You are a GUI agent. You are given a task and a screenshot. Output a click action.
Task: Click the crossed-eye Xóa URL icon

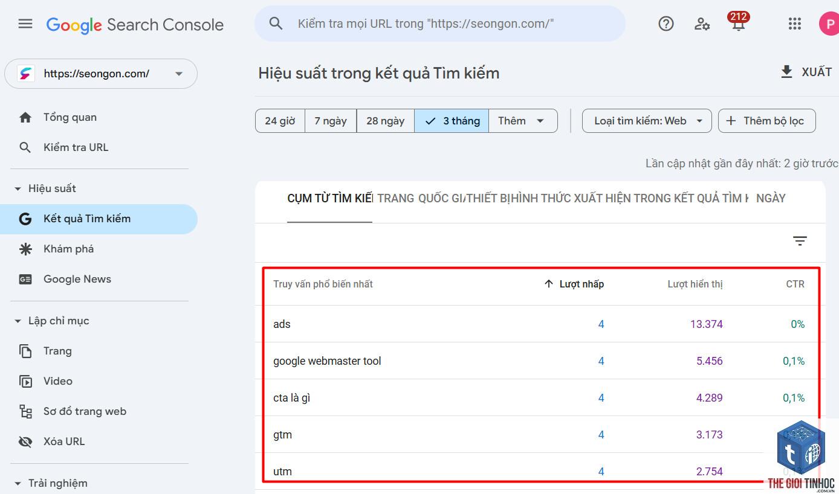[25, 441]
